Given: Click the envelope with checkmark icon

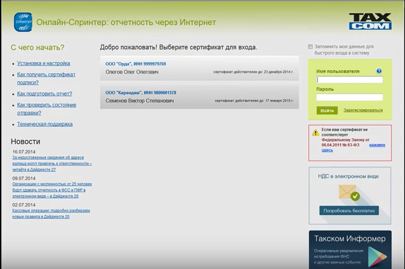Looking at the screenshot, I should tap(349, 193).
